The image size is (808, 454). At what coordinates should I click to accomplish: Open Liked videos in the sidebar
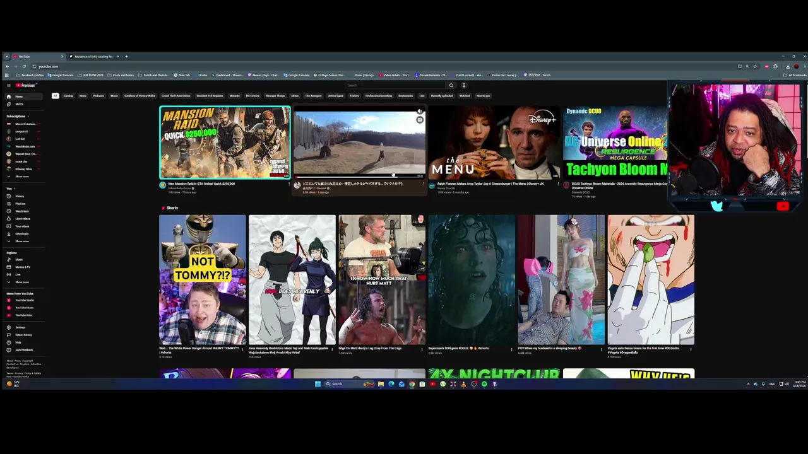click(23, 219)
